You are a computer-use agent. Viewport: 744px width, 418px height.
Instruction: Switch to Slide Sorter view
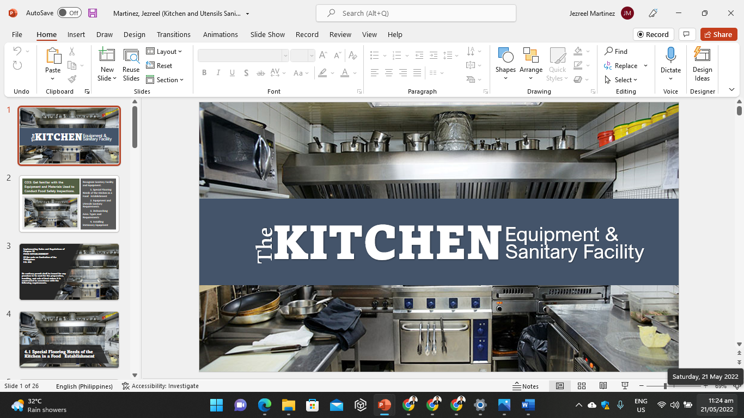(x=582, y=386)
